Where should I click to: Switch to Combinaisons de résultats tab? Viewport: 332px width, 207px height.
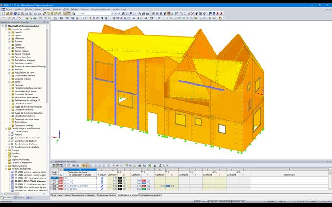click(150, 195)
